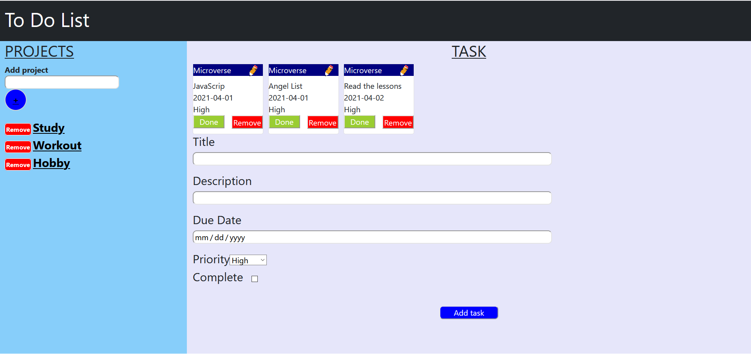Tick the Complete checkbox
The image size is (751, 354).
[255, 279]
